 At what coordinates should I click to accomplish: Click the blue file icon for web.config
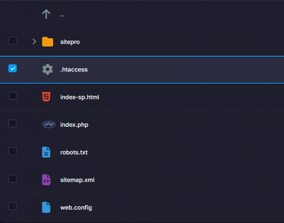click(x=46, y=207)
